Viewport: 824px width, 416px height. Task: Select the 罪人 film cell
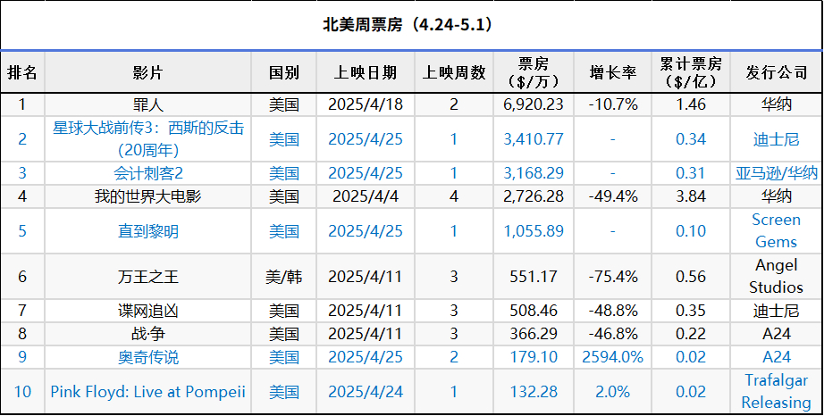coord(148,104)
